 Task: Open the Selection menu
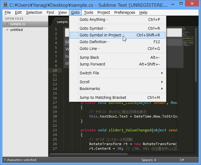point(34,13)
